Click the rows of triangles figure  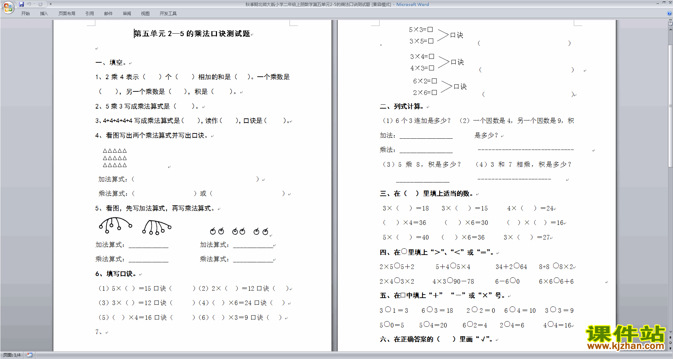(x=115, y=158)
